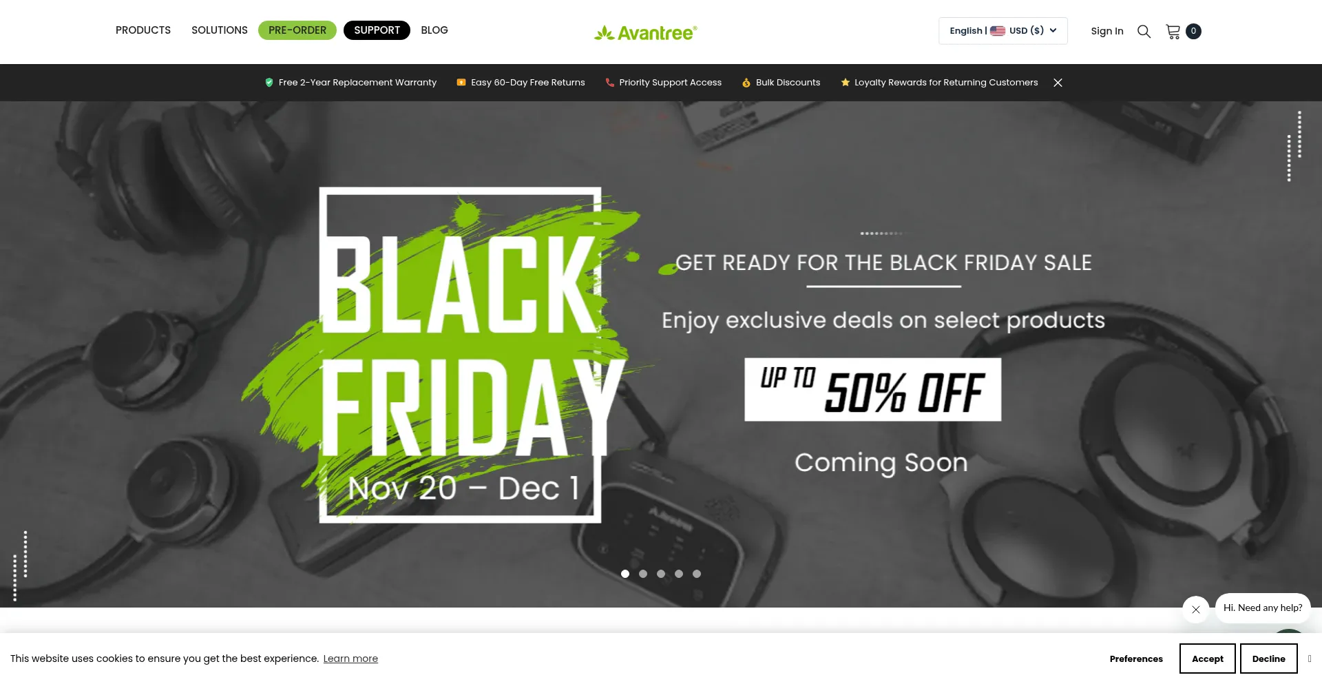Click the Black Friday banner image
Image resolution: width=1322 pixels, height=684 pixels.
(x=661, y=354)
